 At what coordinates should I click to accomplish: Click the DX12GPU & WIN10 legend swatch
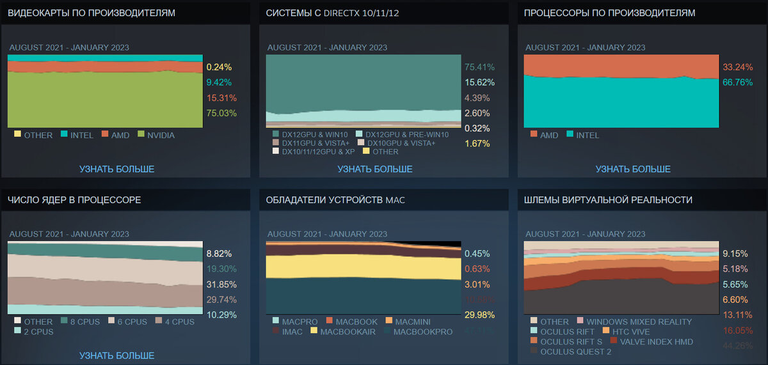(x=276, y=134)
